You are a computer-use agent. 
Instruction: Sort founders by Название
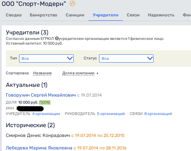click(42, 73)
